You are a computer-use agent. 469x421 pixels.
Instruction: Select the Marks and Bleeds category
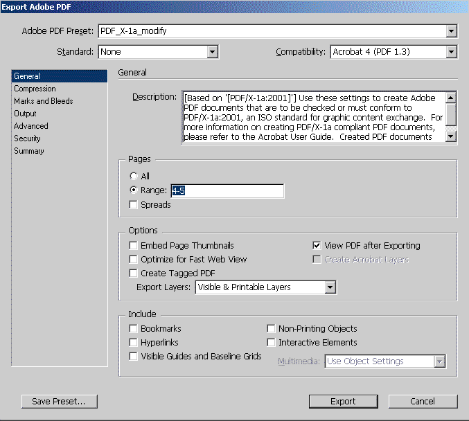pos(59,101)
